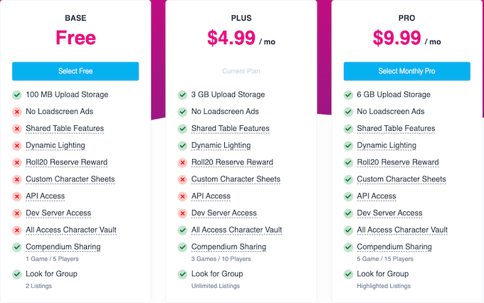Image resolution: width=484 pixels, height=303 pixels.
Task: Click the green check by Pro Look for Group
Action: (x=348, y=274)
